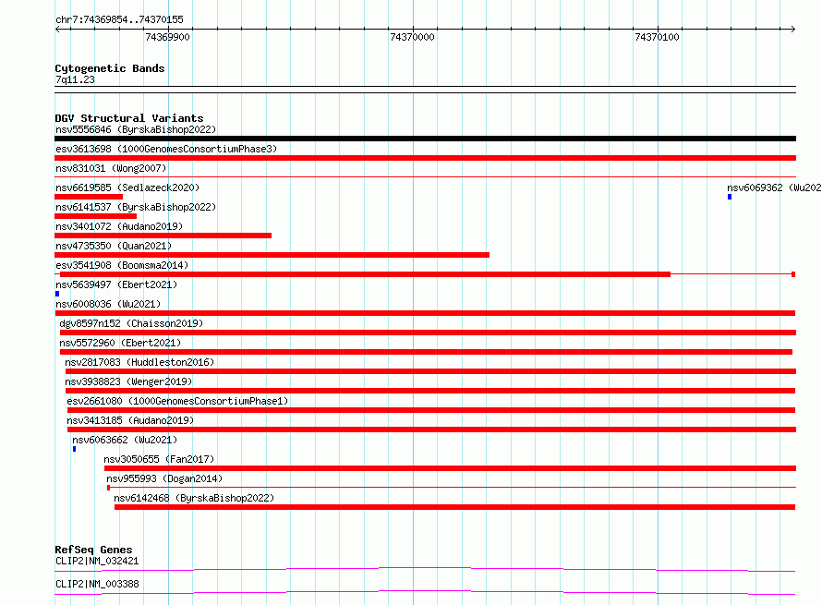Open nsv5639497 (Ebert2021) variant label
The width and height of the screenshot is (822, 605).
coord(116,284)
